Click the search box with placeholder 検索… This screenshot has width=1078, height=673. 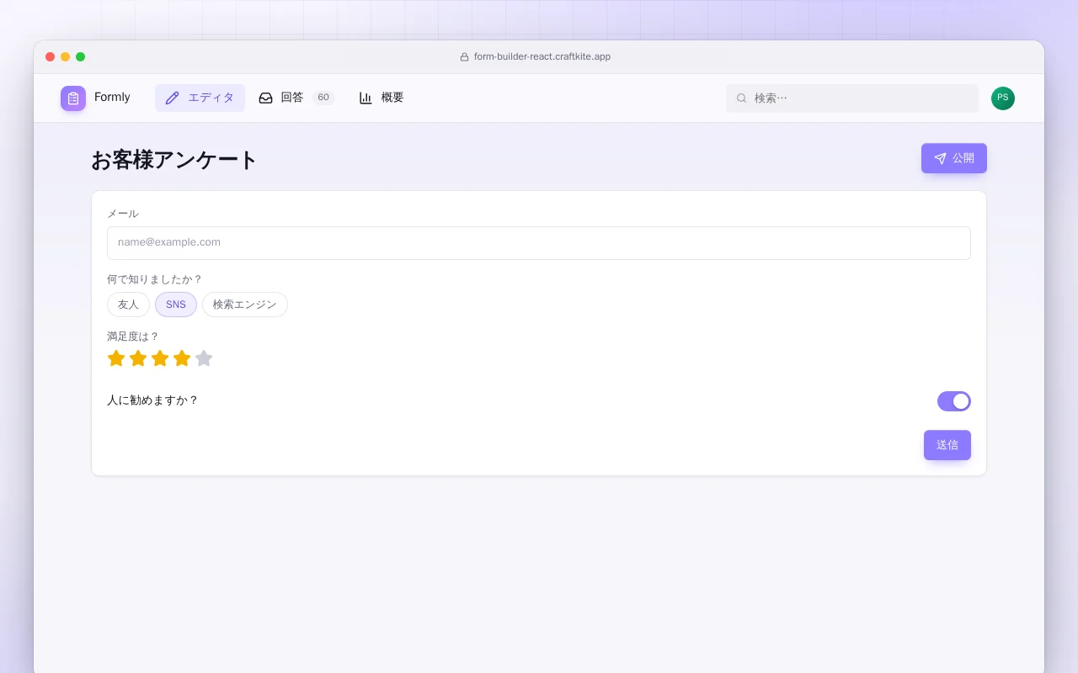click(x=852, y=98)
